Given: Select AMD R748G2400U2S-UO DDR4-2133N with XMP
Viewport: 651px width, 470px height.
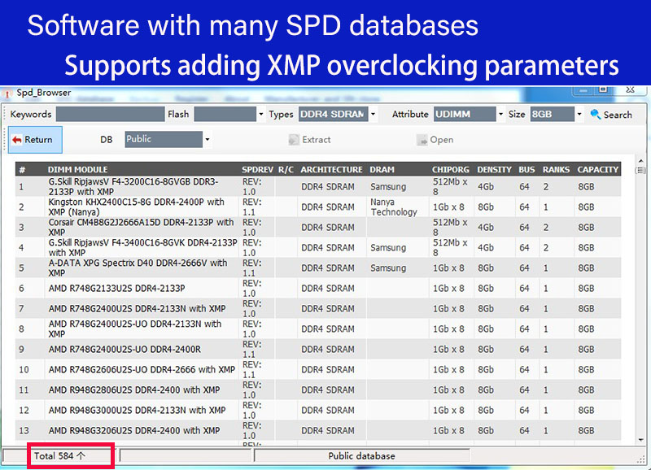Looking at the screenshot, I should click(318, 329).
